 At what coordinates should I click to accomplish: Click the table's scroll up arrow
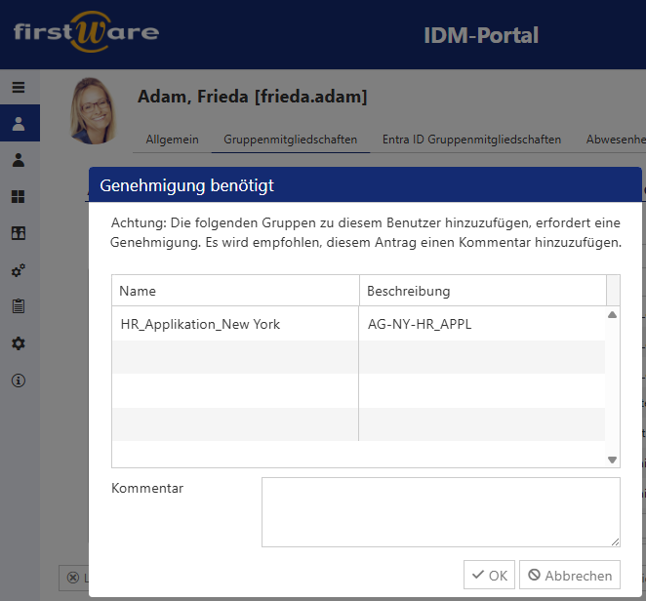[x=612, y=315]
